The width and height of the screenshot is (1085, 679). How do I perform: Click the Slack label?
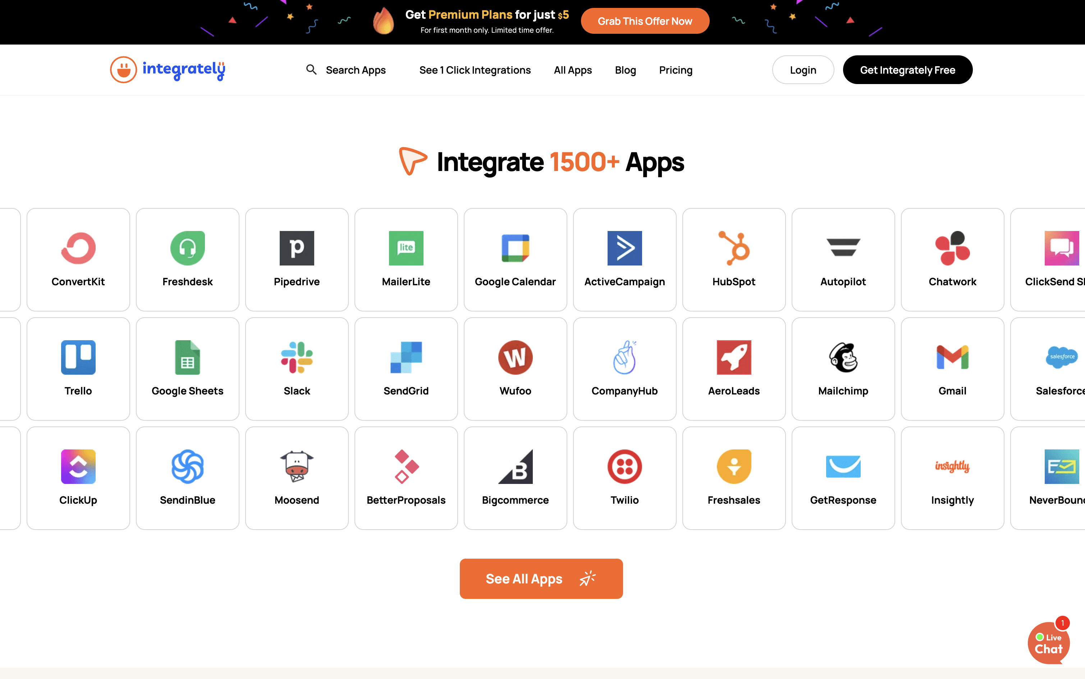click(x=297, y=391)
